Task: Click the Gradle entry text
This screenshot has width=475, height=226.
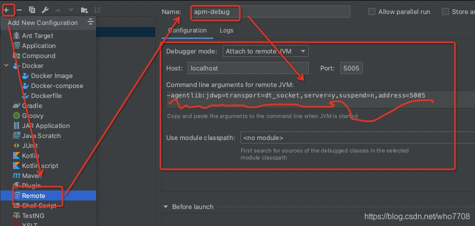Action: [32, 105]
